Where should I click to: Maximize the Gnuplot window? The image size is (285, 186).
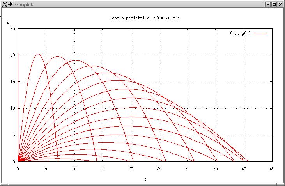pyautogui.click(x=274, y=4)
